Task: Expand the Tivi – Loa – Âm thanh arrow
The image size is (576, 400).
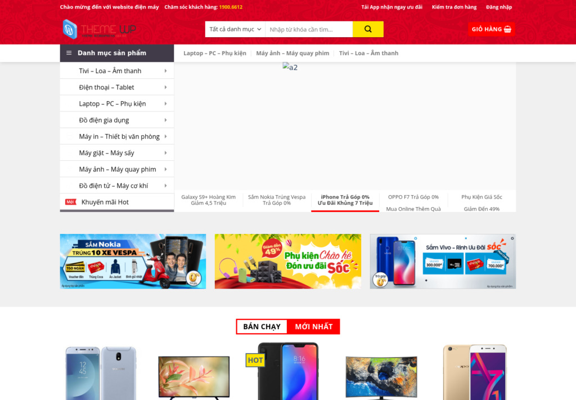Action: [x=166, y=70]
